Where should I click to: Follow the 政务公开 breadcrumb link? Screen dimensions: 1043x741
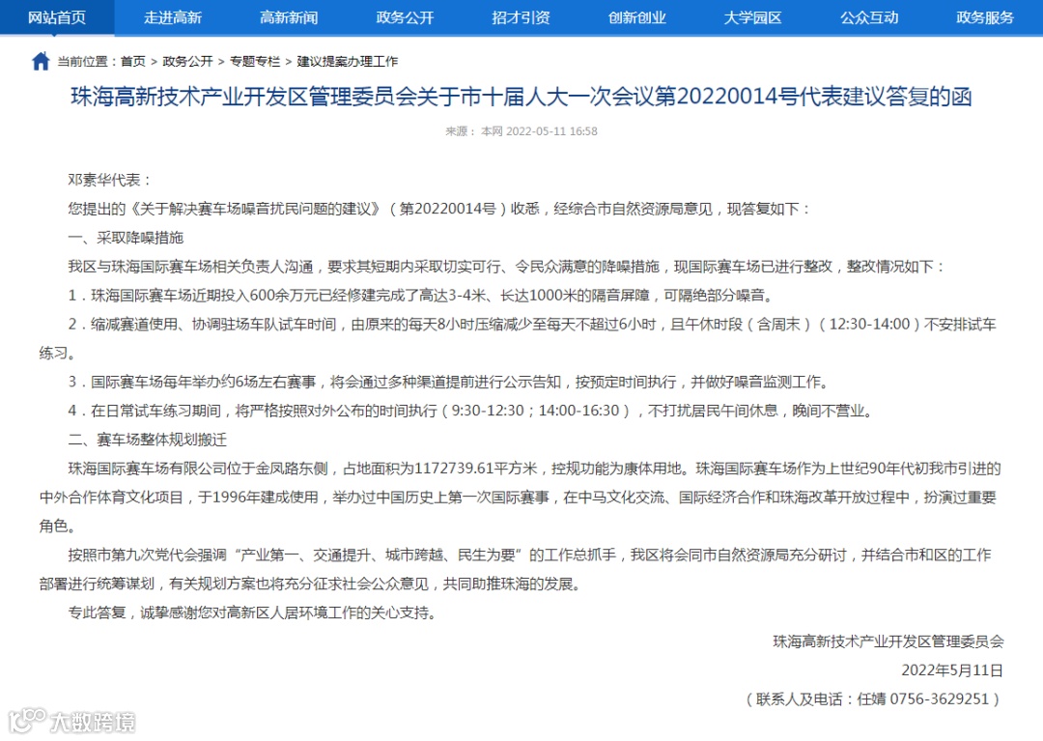coord(187,61)
